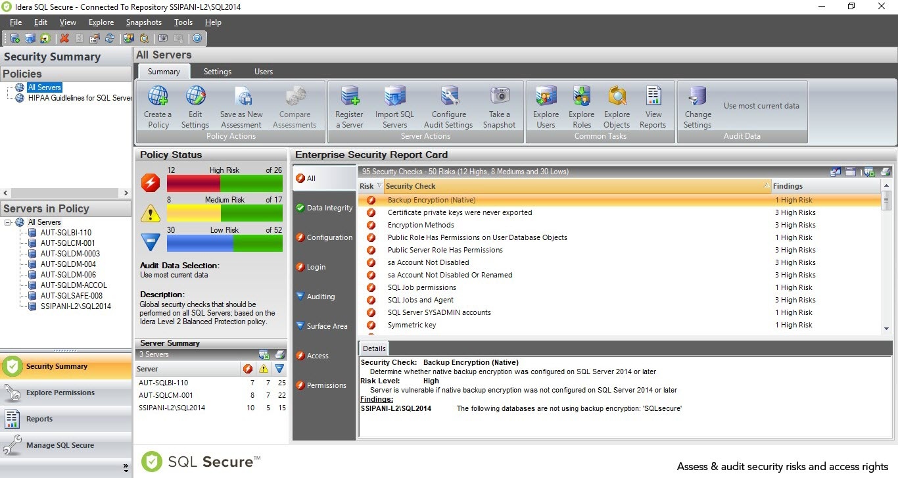Viewport: 898px width, 478px height.
Task: Click the refresh arrows icon in toolbar
Action: click(x=110, y=38)
